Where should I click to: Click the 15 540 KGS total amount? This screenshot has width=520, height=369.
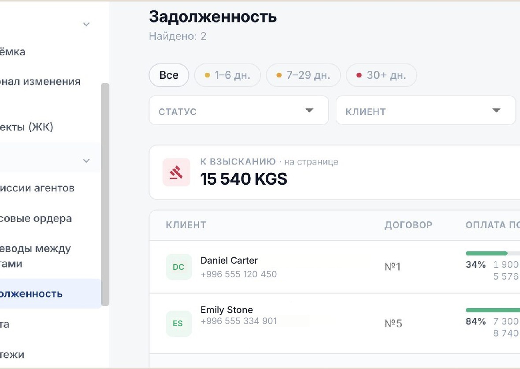244,179
